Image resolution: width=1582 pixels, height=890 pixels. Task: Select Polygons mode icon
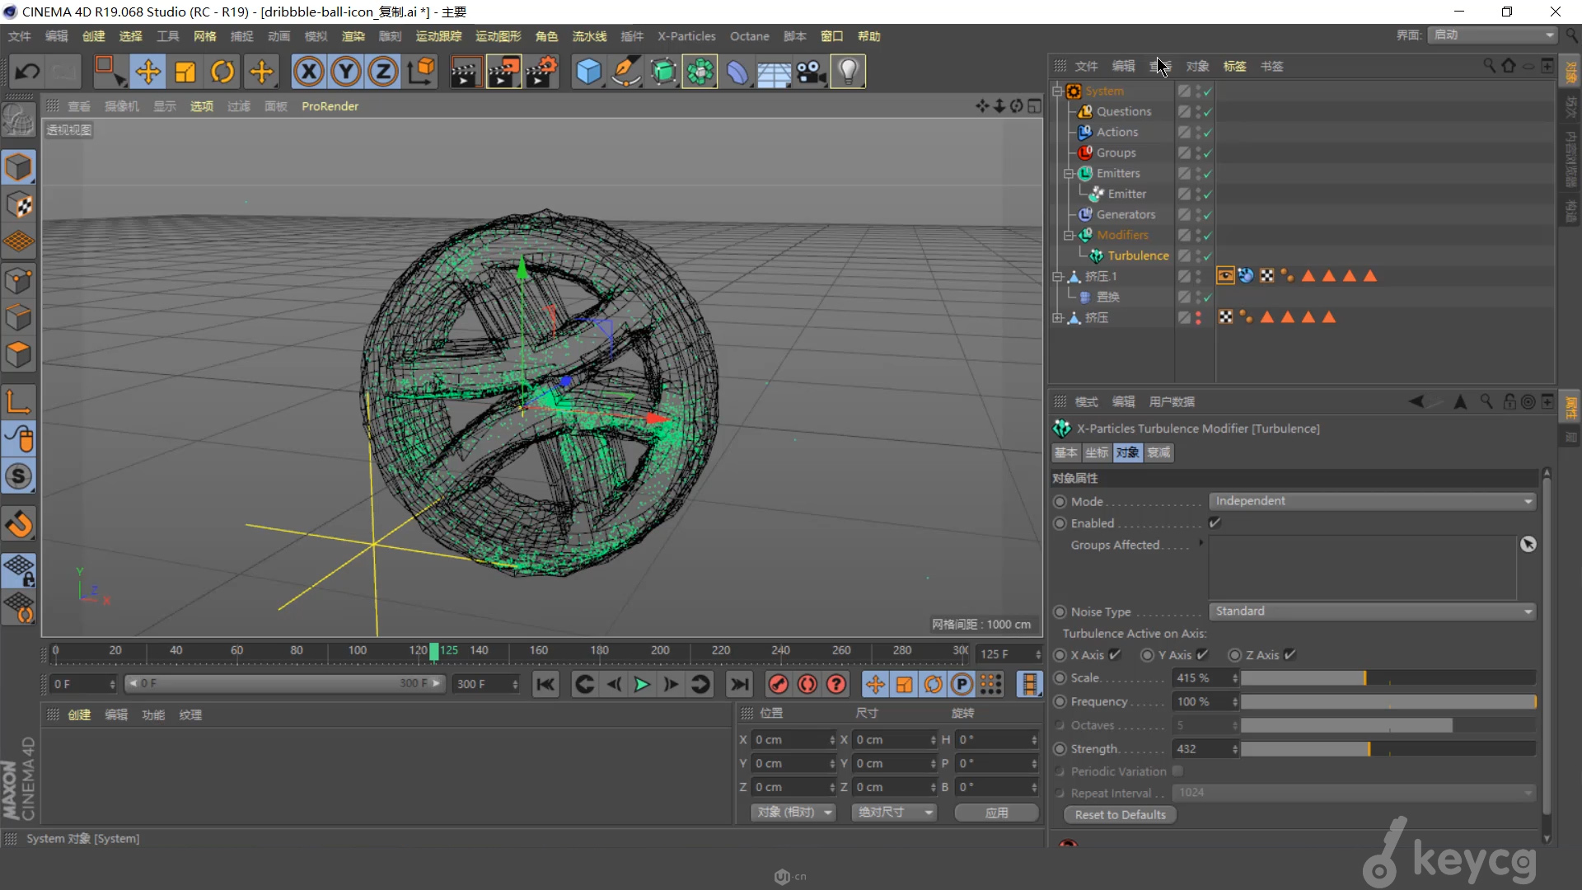[18, 355]
